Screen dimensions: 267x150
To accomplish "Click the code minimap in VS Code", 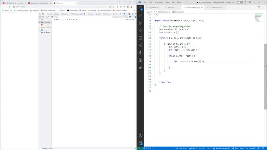I will pyautogui.click(x=259, y=18).
